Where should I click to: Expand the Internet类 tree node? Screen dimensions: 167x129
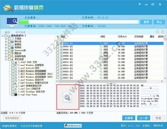click(6, 50)
